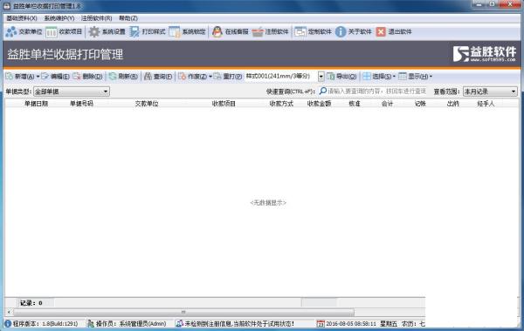This screenshot has height=331, width=524.
Task: Open the 帮助(Z) menu
Action: click(x=128, y=18)
